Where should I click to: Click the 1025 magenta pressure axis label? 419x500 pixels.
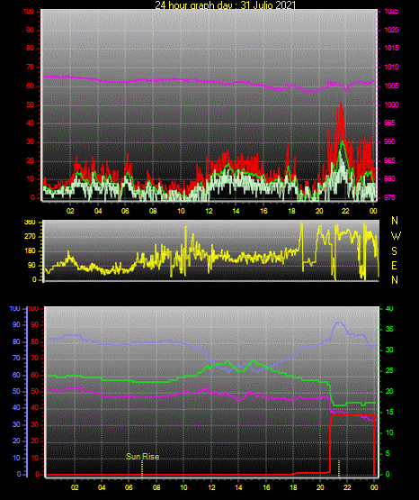coord(391,11)
